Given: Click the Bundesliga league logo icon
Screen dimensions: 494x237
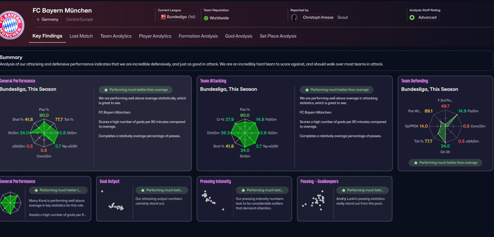Looking at the screenshot, I should pos(163,17).
